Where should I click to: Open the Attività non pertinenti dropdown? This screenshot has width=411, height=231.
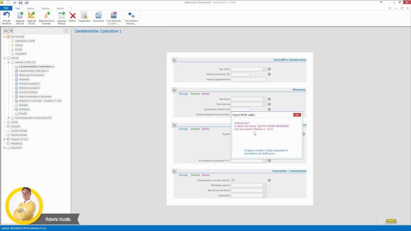pos(265,190)
